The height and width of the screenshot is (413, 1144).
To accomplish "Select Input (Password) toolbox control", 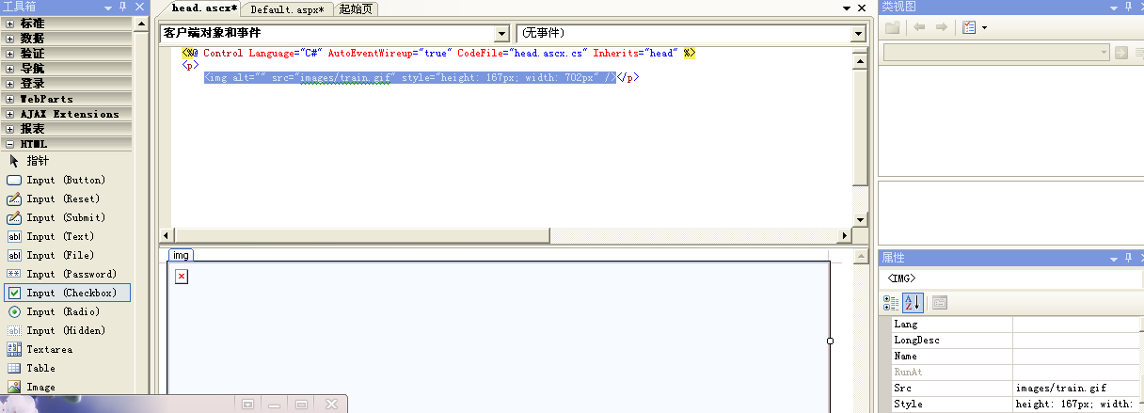I will (67, 274).
